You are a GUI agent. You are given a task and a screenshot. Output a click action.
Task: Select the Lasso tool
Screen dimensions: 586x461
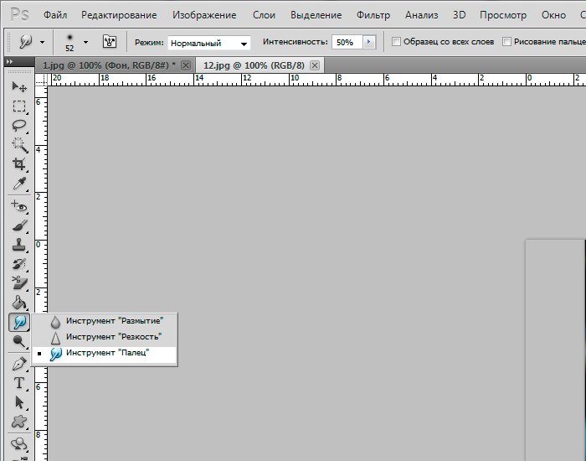coord(18,126)
